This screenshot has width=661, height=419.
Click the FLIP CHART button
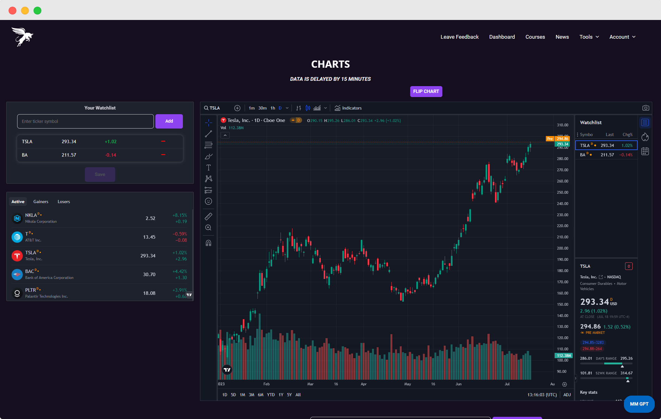[x=426, y=91]
